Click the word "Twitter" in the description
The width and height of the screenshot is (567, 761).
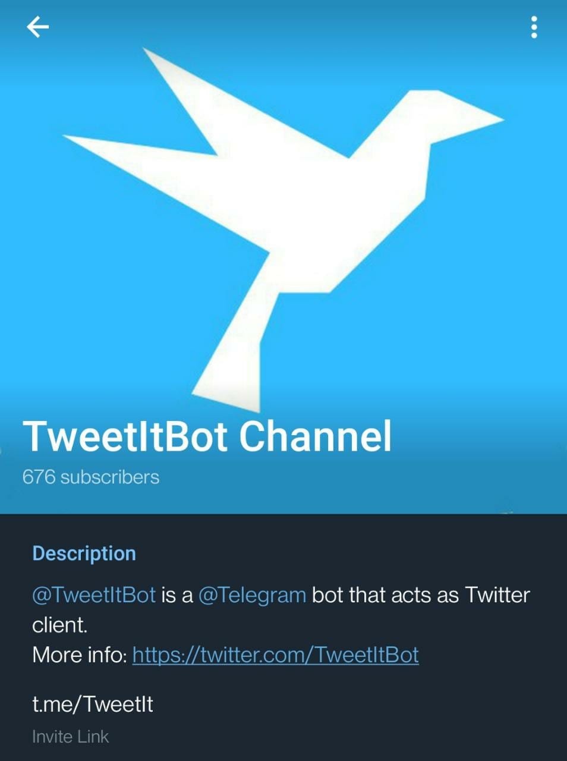pos(497,595)
